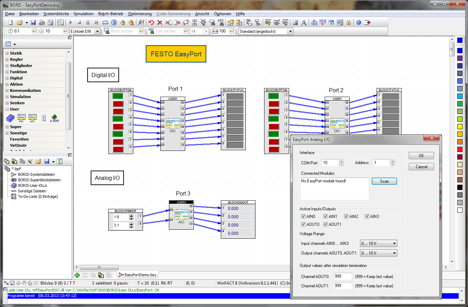Open the Optimierung menu
This screenshot has width=468, height=307.
point(139,14)
